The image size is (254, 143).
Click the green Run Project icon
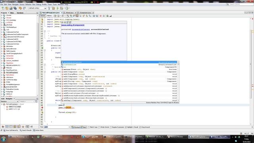tap(58, 8)
